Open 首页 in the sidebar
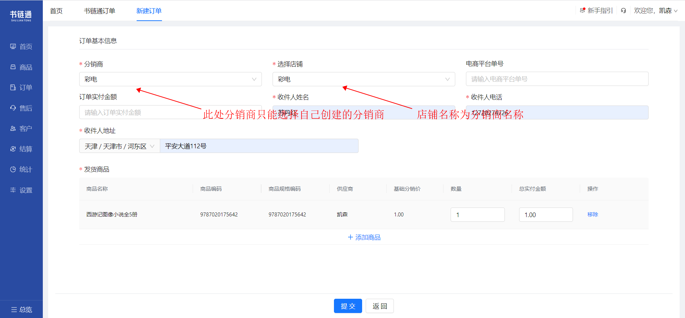Viewport: 685px width, 318px height. coord(21,47)
